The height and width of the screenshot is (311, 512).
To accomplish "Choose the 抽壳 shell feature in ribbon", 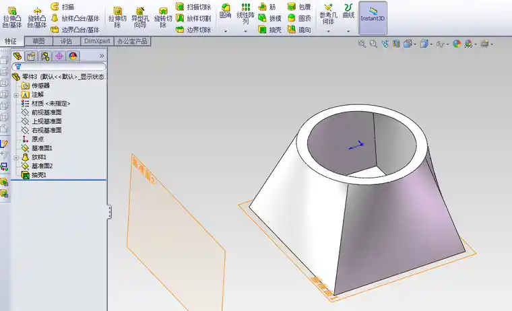I will point(269,30).
